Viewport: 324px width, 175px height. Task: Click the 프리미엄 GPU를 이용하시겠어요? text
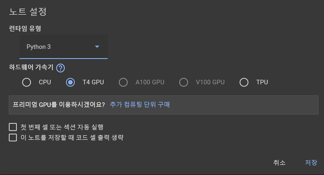point(59,105)
